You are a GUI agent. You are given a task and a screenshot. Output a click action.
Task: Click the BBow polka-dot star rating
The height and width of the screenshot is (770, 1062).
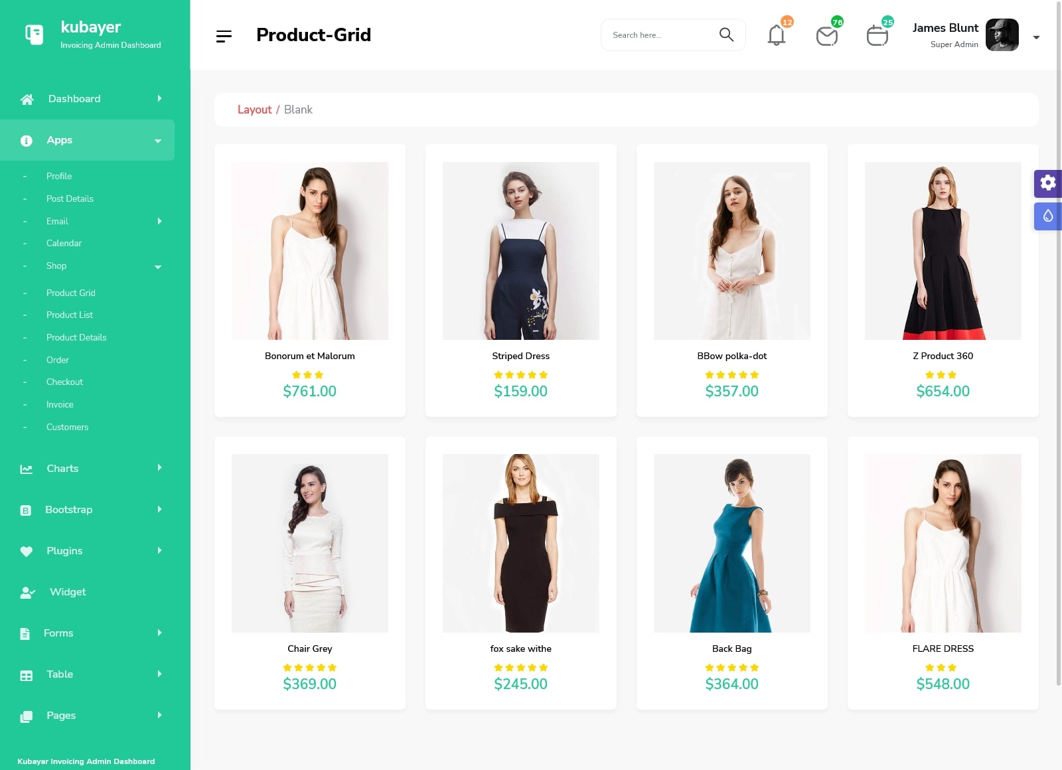tap(732, 374)
